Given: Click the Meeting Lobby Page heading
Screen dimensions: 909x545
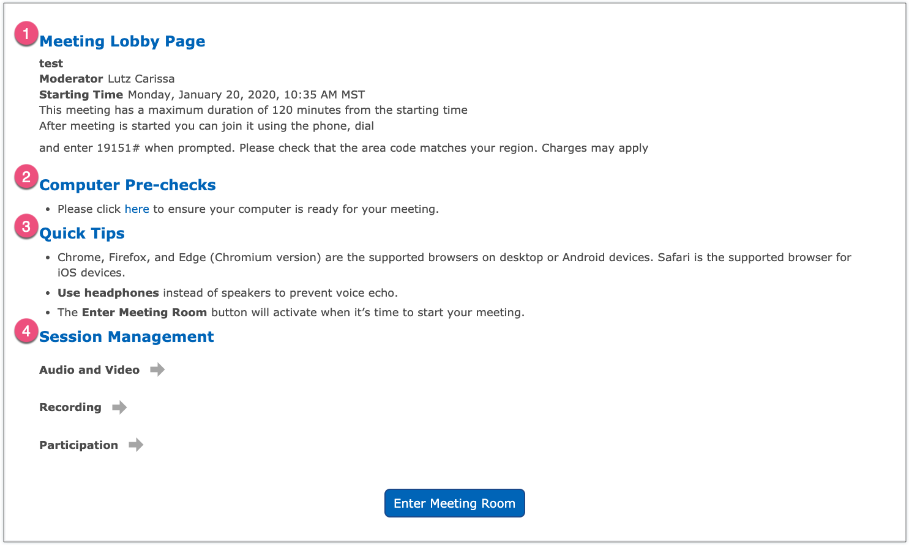Looking at the screenshot, I should pos(122,42).
